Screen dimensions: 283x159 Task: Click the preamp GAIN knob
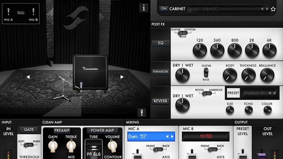pyautogui.click(x=53, y=146)
